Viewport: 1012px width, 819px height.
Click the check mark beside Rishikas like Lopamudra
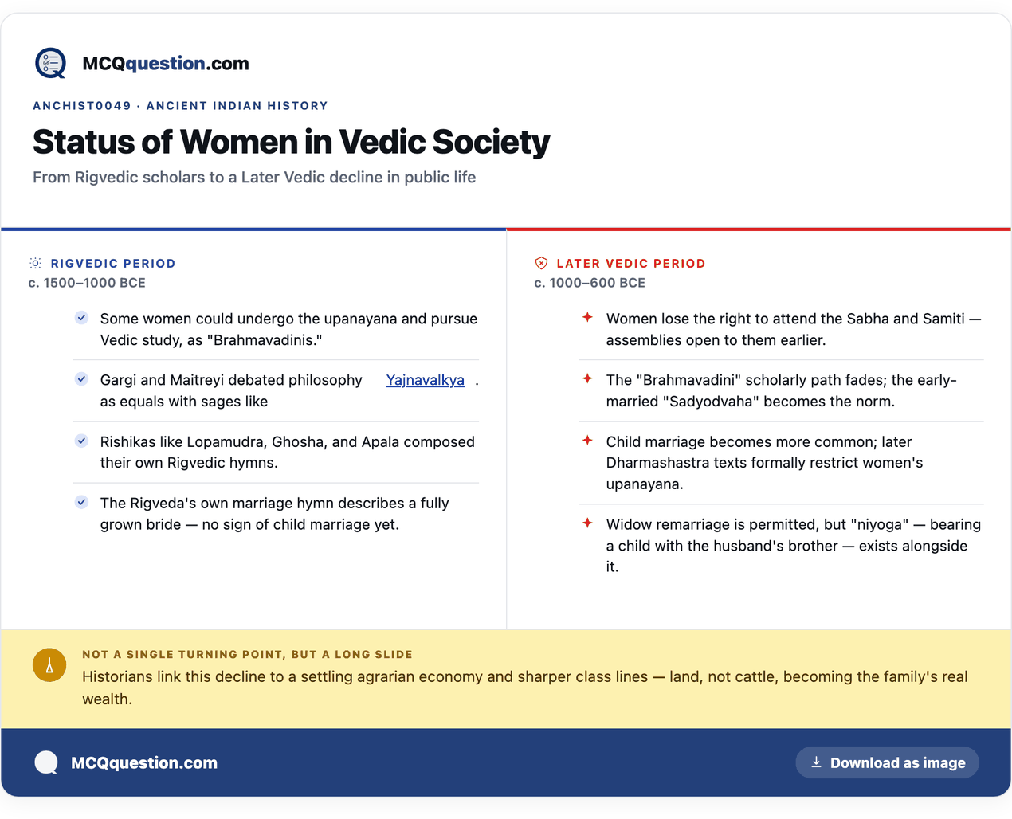(x=81, y=441)
